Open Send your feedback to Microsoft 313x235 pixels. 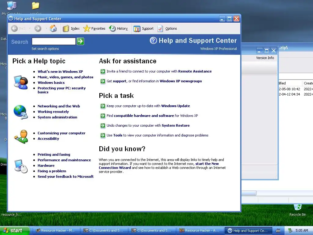tap(65, 177)
